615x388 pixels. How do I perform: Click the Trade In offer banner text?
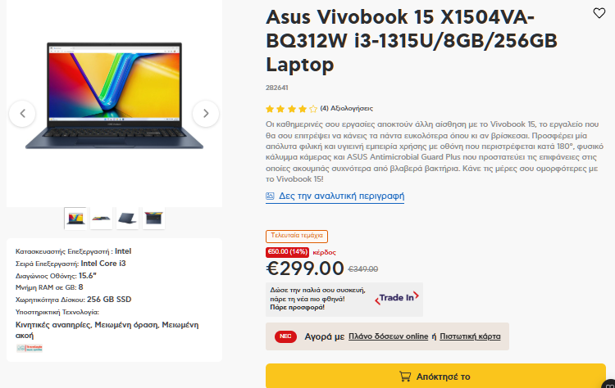[317, 299]
